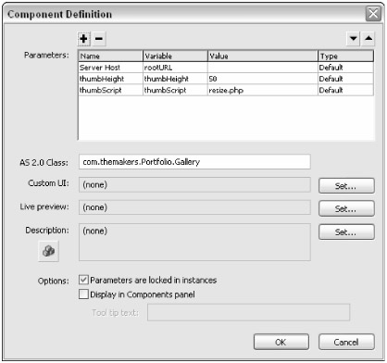This screenshot has width=387, height=363.
Task: Click the Set button for Description
Action: coord(346,232)
